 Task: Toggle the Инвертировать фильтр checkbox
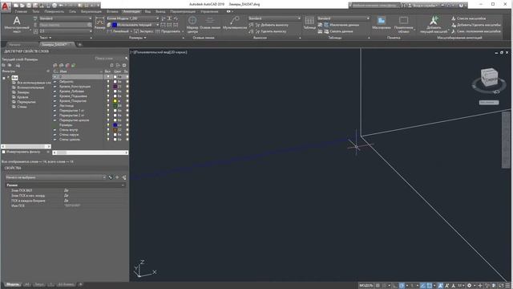tap(3, 152)
